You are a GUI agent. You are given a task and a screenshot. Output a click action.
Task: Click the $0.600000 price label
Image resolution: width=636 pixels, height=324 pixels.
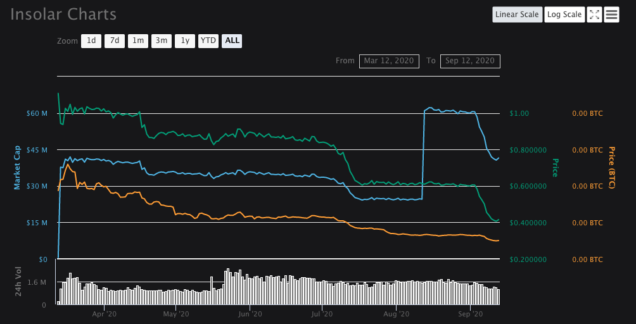click(528, 186)
